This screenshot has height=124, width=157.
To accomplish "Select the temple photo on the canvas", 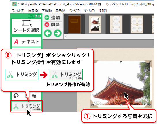I will point(121,84).
